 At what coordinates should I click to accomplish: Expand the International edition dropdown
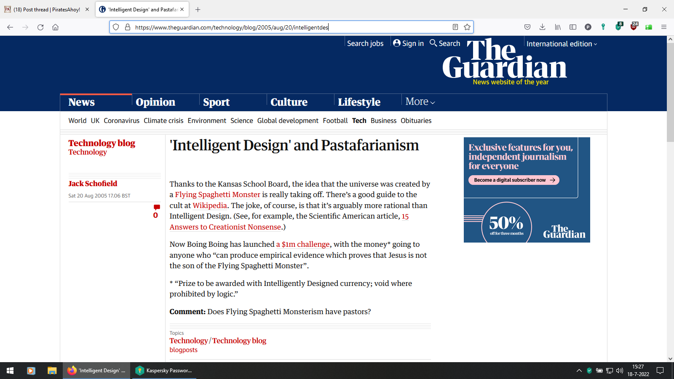point(562,44)
